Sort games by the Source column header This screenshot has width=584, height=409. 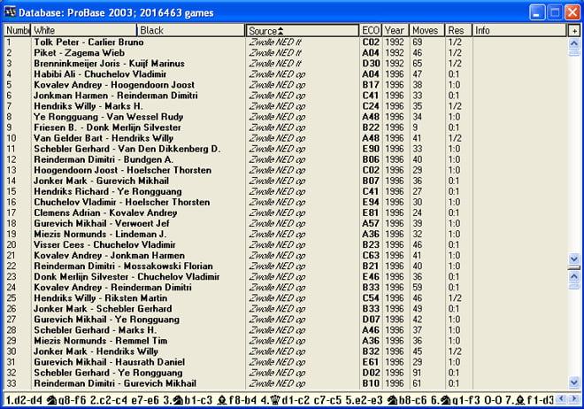302,30
